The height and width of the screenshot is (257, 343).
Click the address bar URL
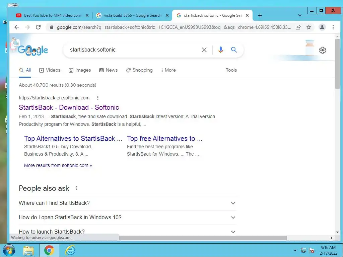point(174,27)
